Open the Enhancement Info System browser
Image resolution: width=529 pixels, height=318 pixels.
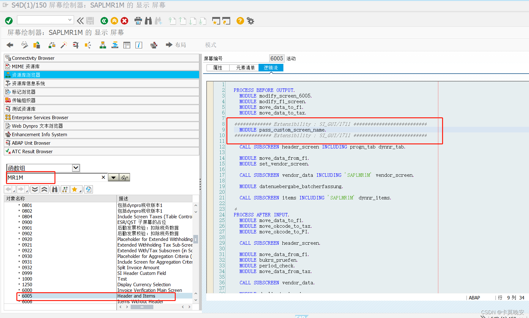(x=39, y=134)
